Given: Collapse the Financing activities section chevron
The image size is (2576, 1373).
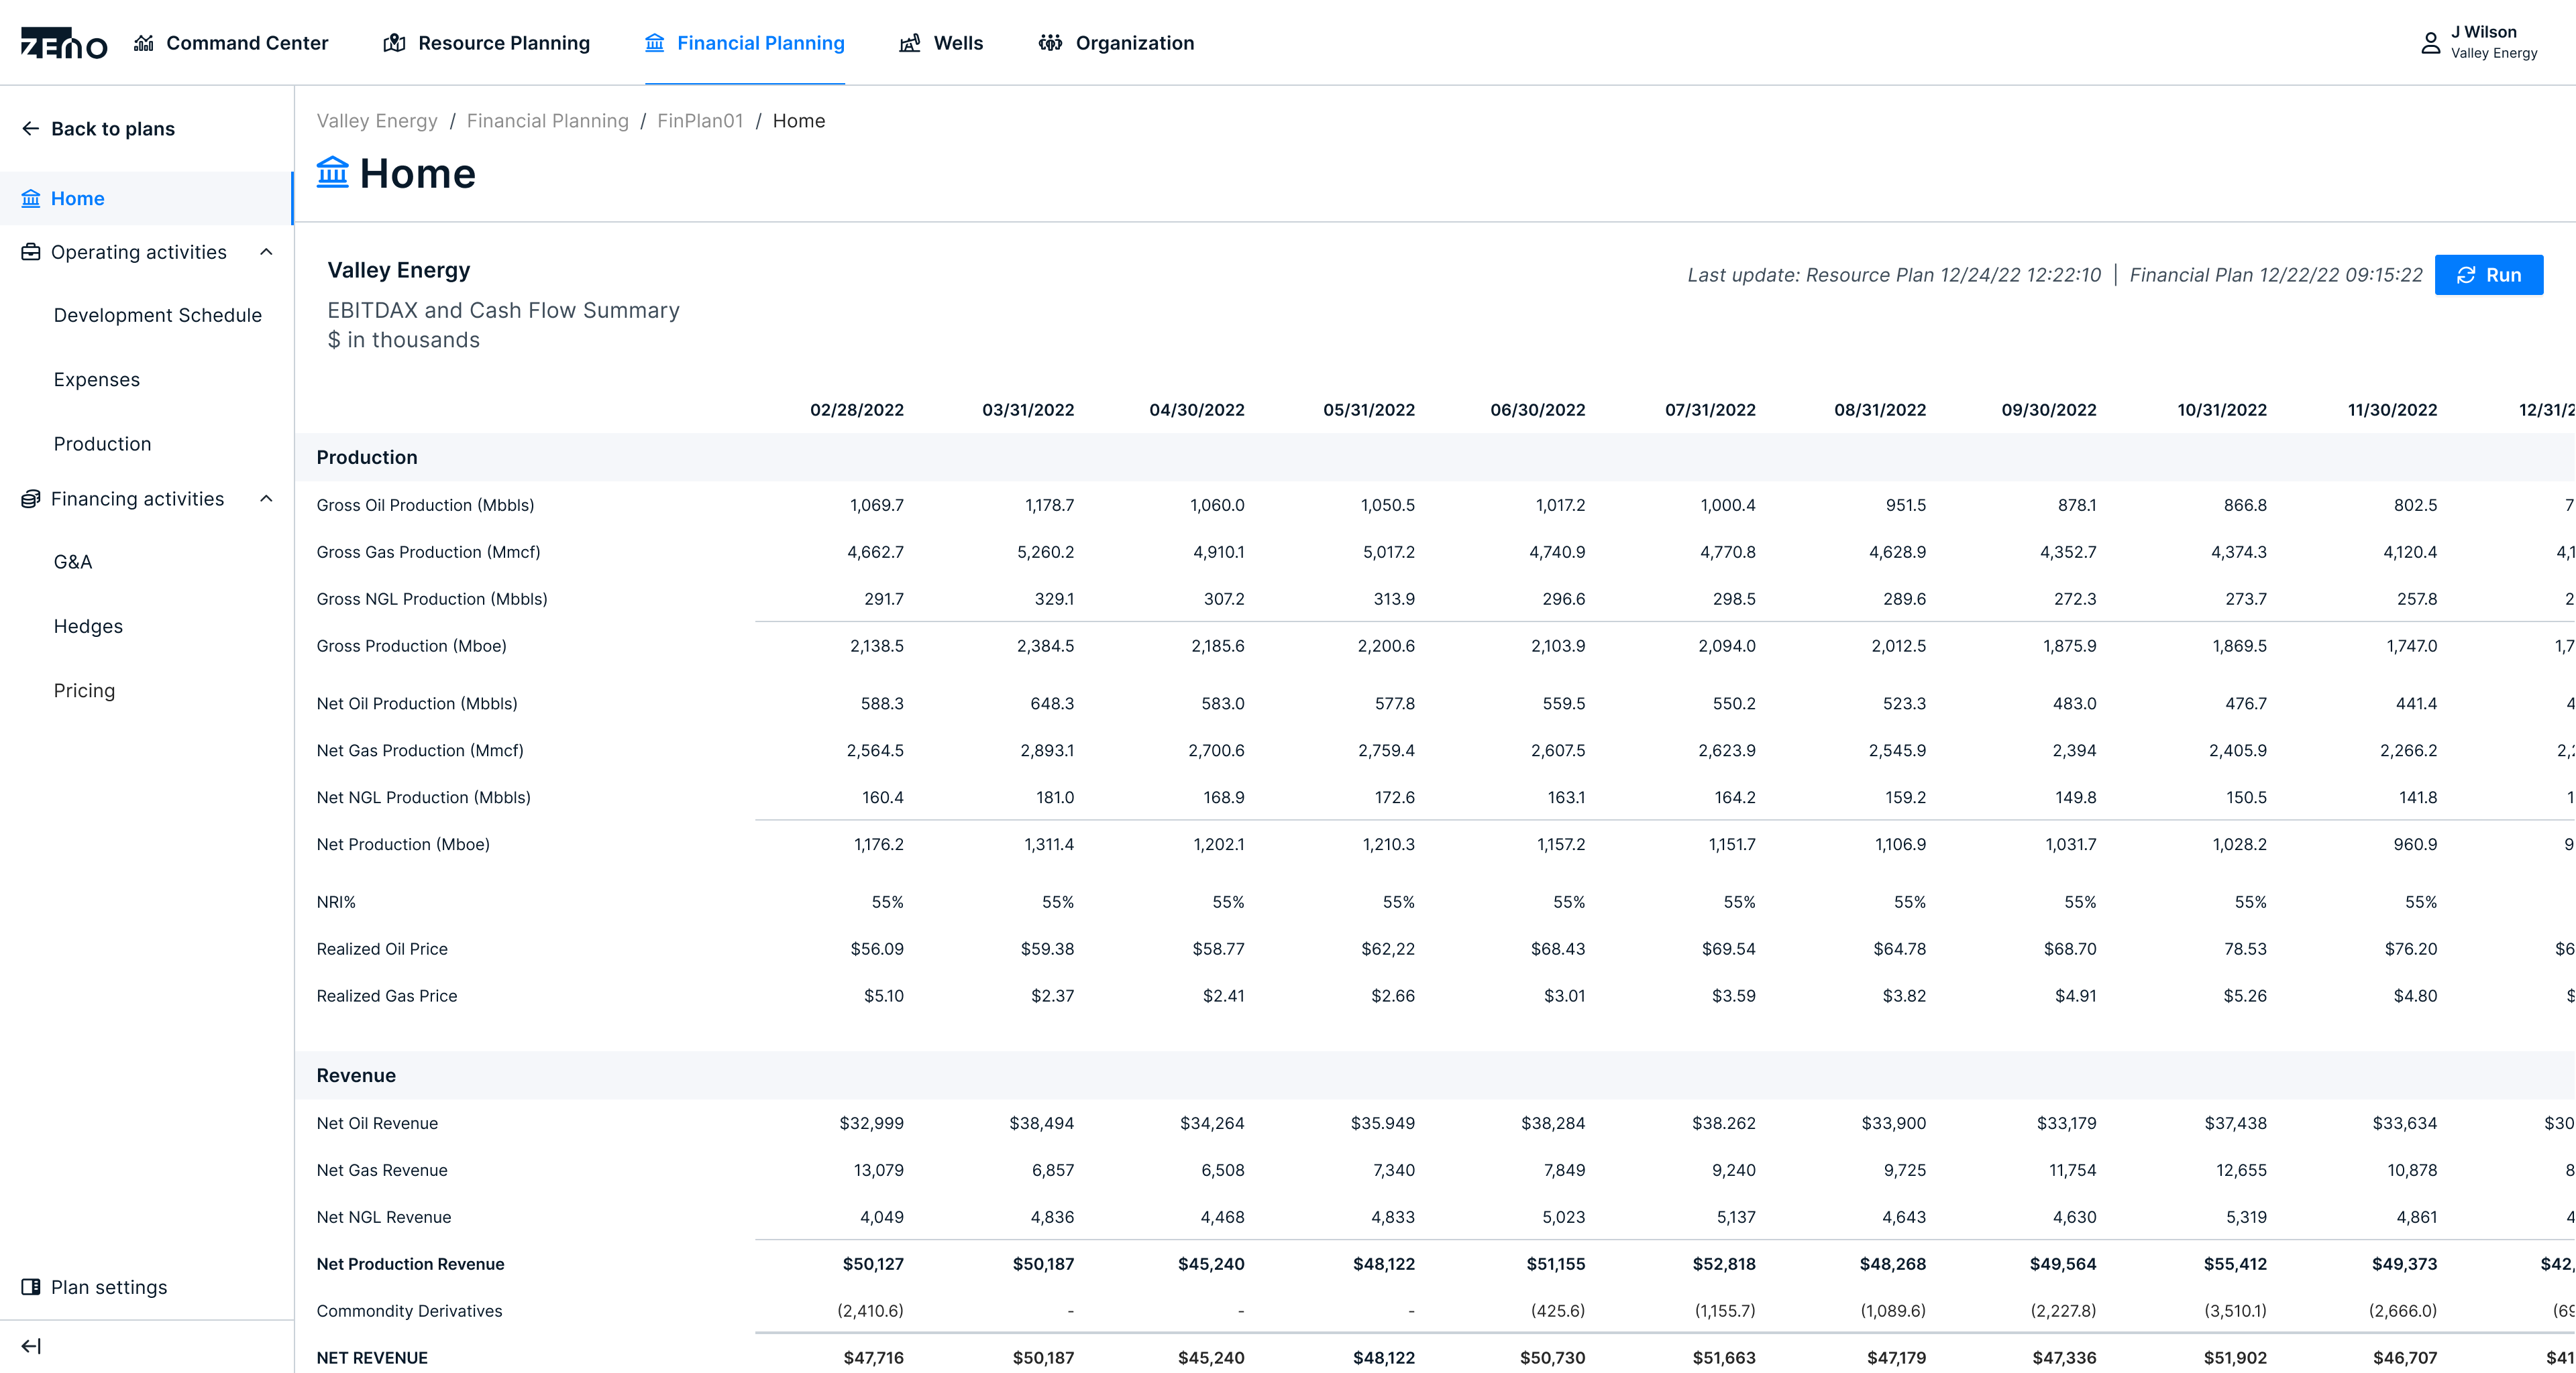Looking at the screenshot, I should tap(266, 499).
